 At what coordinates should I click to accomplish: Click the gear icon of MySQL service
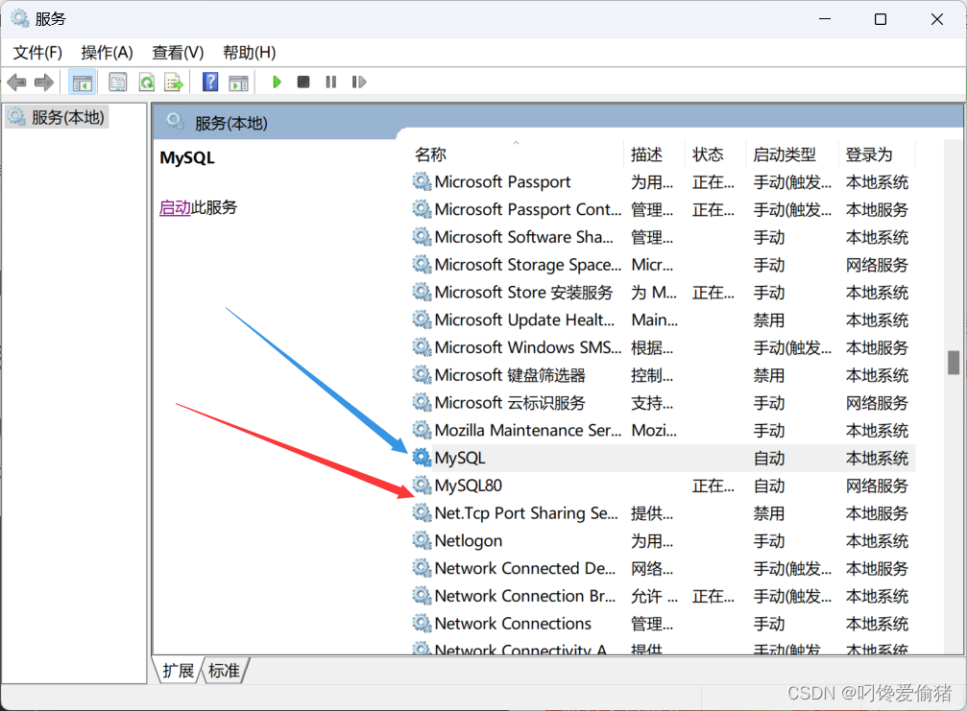click(x=422, y=458)
